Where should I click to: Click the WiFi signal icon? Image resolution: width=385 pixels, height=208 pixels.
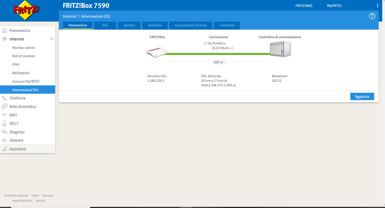pos(4,115)
